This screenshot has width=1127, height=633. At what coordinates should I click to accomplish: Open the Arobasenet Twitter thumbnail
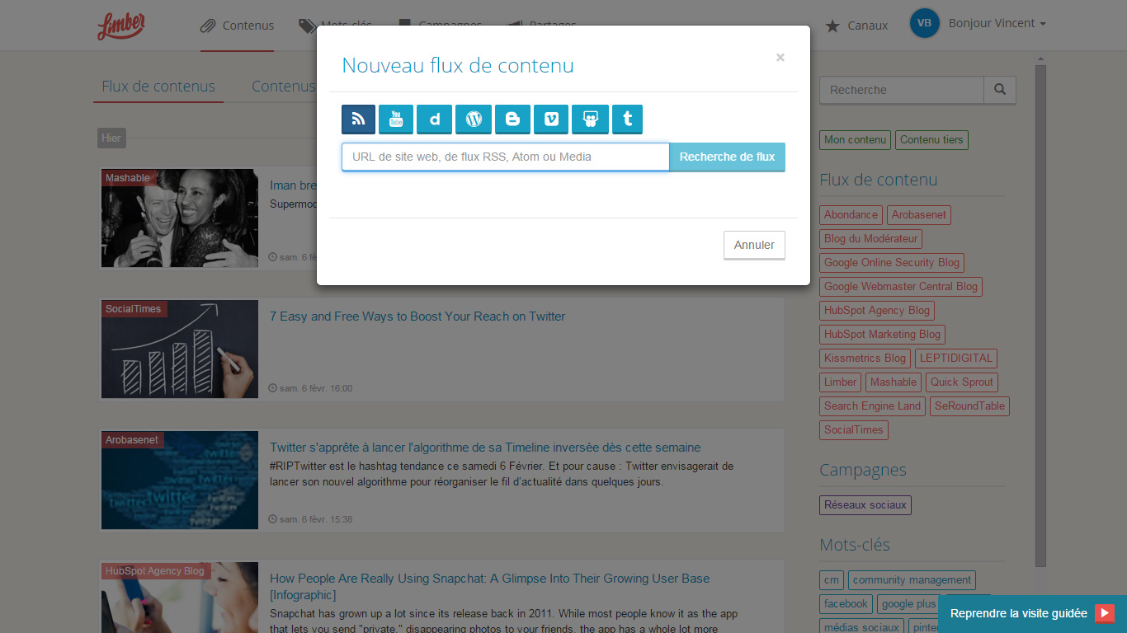click(x=180, y=481)
